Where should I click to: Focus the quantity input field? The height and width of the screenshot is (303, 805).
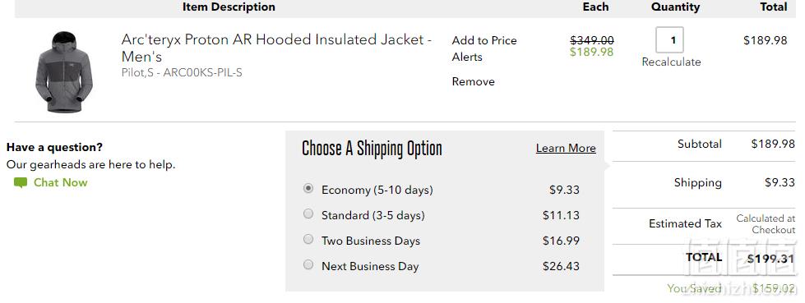click(669, 40)
